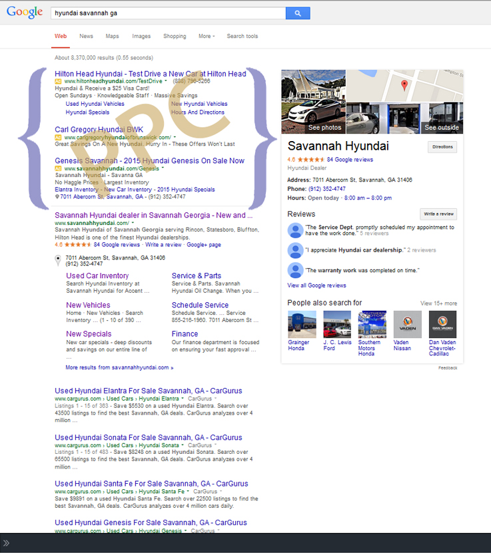Open the Used Car Inventory sitelink
This screenshot has width=491, height=553.
[97, 276]
